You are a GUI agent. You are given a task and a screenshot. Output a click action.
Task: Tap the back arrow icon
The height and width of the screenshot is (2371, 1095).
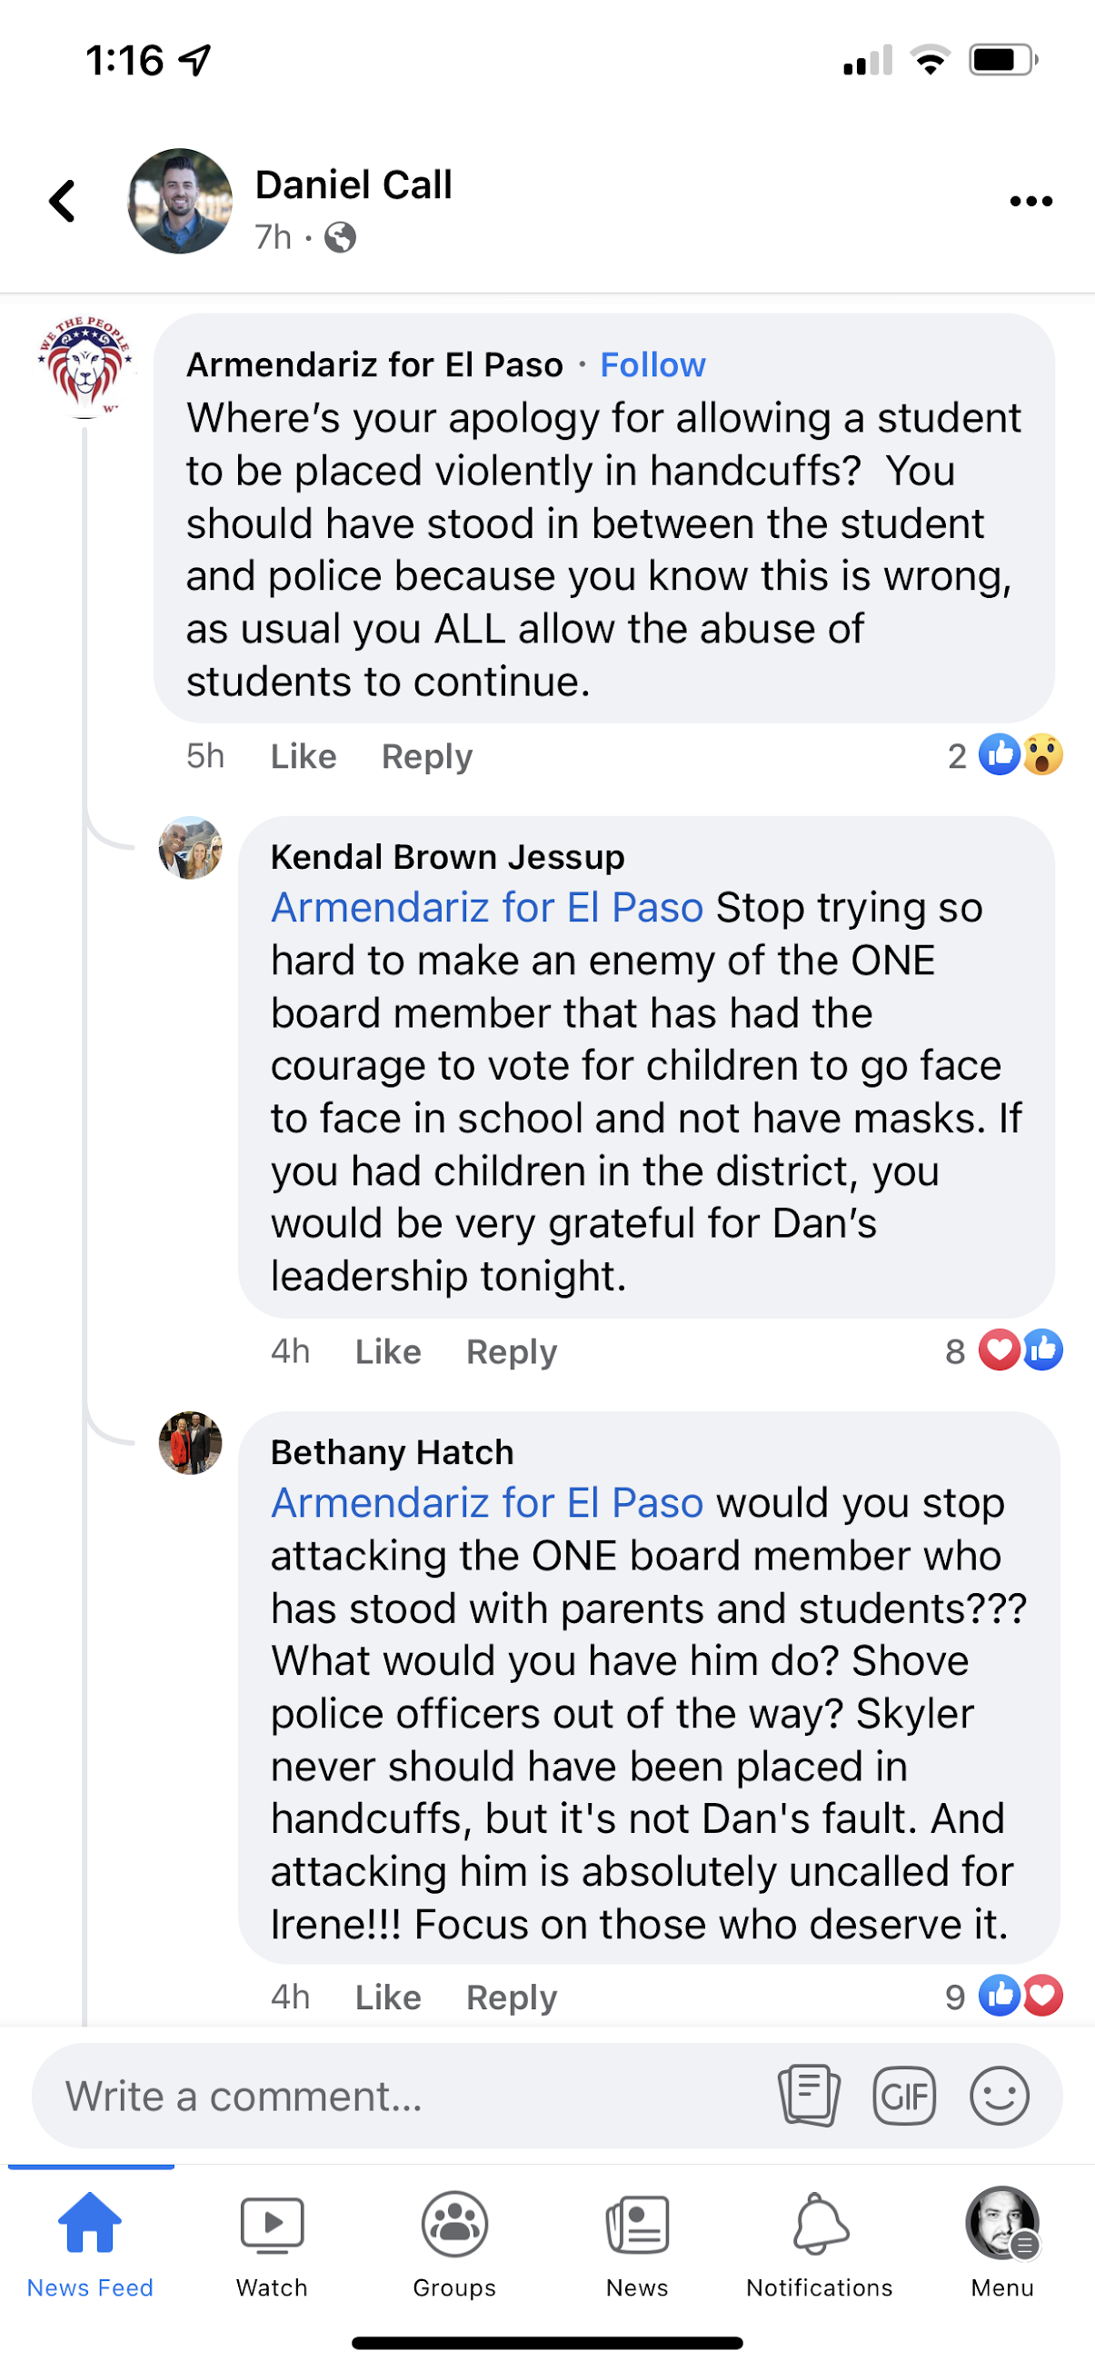coord(63,201)
